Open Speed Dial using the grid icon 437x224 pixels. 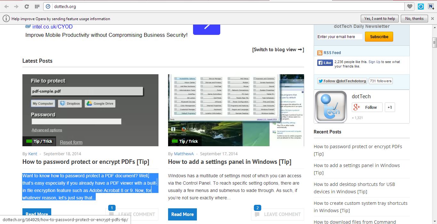37,6
